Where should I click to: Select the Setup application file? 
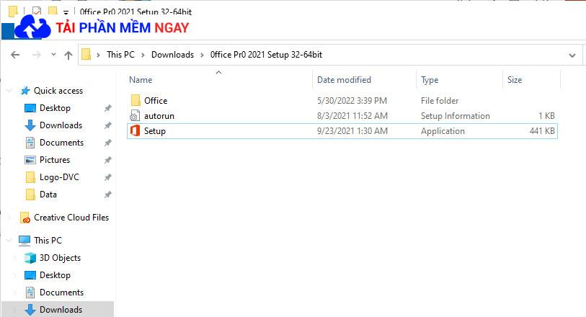(342, 131)
